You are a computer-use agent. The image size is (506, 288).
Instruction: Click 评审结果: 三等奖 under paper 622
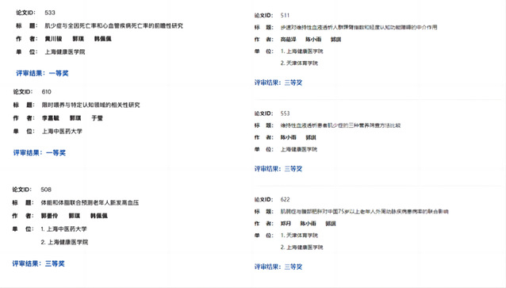pyautogui.click(x=278, y=267)
